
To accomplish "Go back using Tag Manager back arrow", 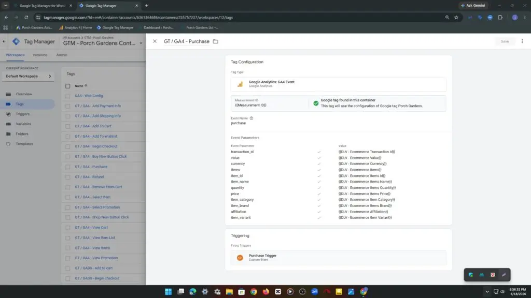I will [4, 41].
